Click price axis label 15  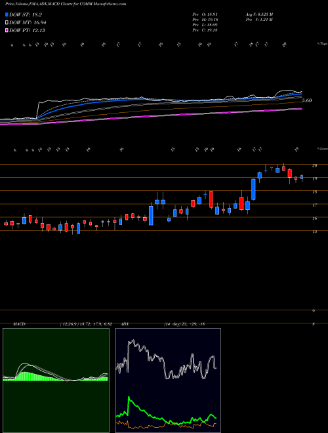tap(314, 232)
